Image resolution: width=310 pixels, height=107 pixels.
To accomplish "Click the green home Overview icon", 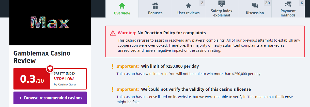I will (x=122, y=6).
